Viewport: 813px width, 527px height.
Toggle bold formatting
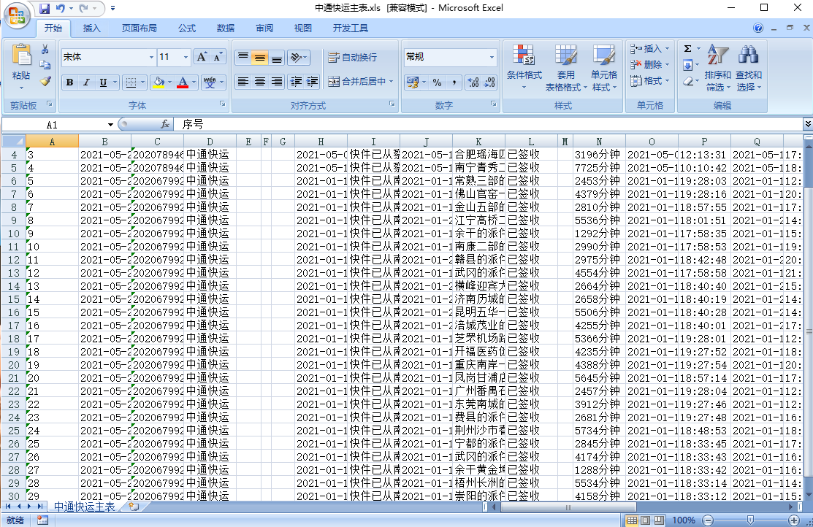click(x=69, y=82)
